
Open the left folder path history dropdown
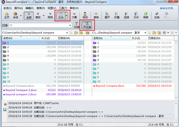[x=67, y=33]
